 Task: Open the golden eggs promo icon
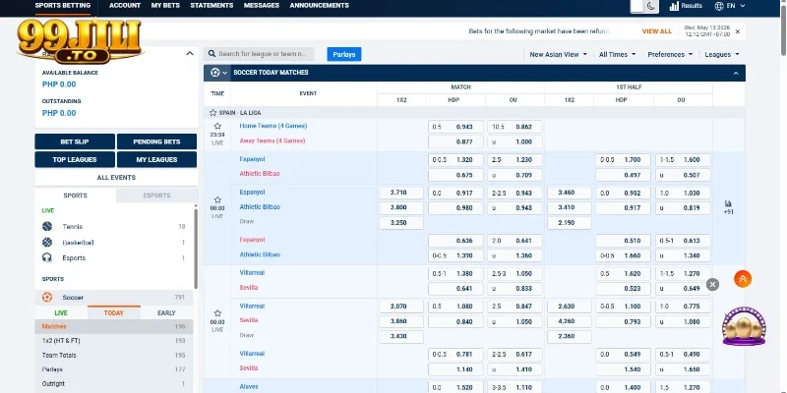(744, 326)
